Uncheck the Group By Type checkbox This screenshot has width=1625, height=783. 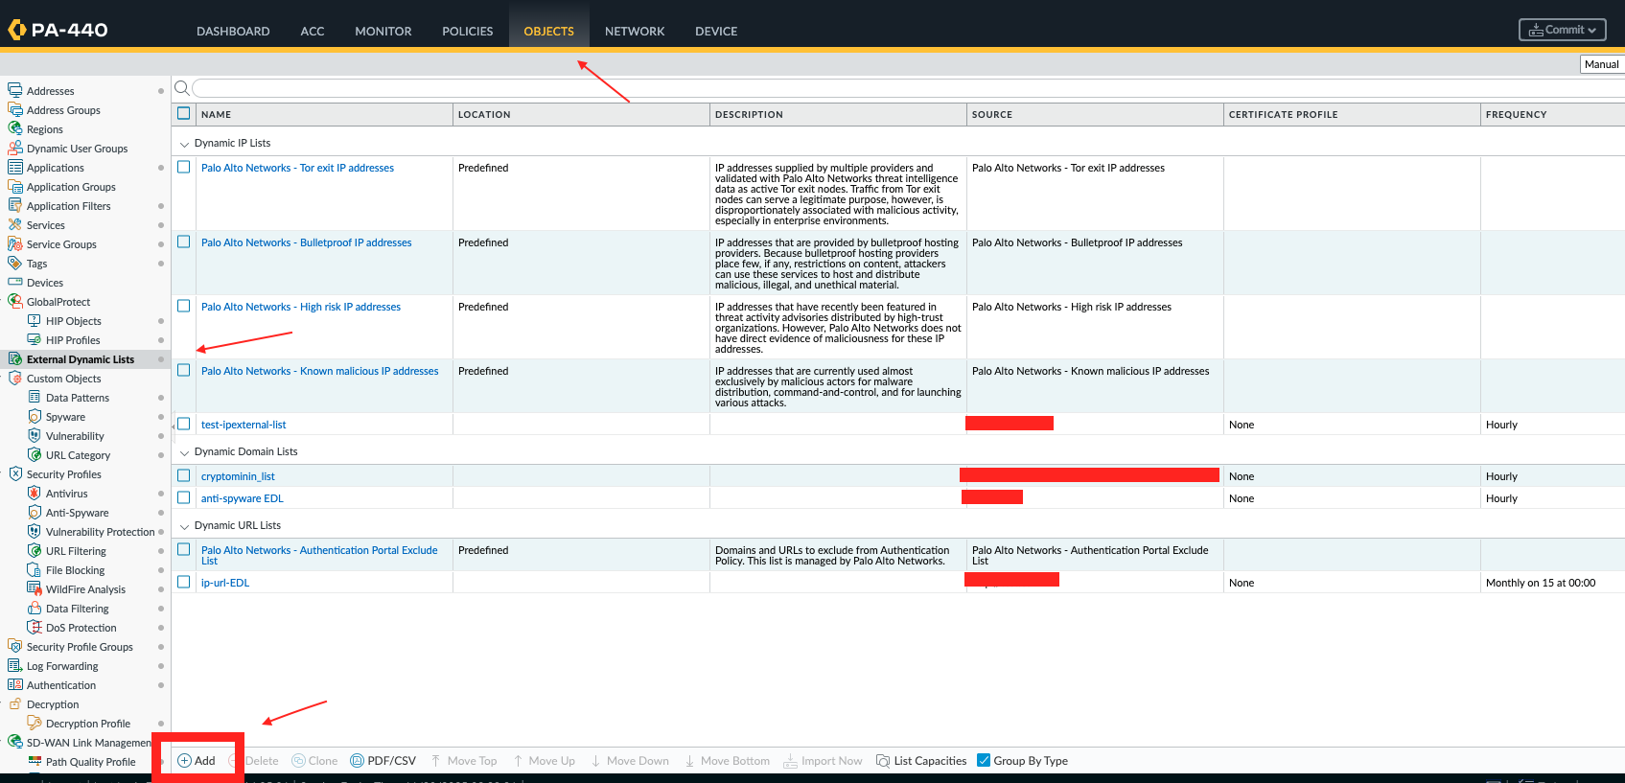click(984, 760)
